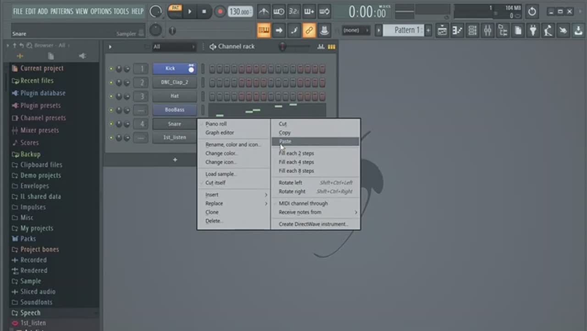587x331 pixels.
Task: Click the DNC_Clap_2 channel button
Action: (174, 83)
